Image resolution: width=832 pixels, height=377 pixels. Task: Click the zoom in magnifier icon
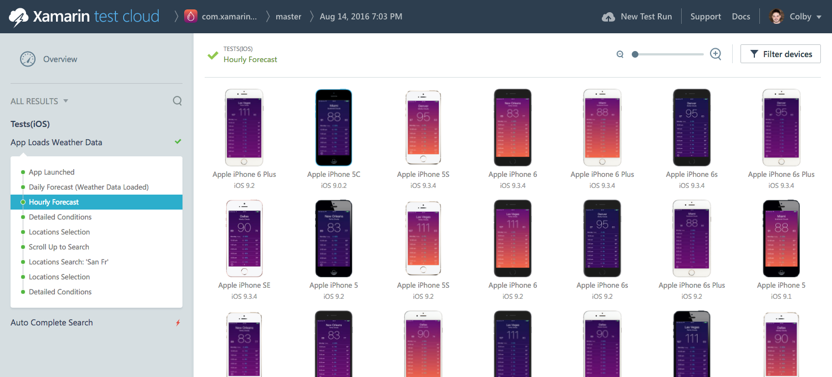[716, 54]
